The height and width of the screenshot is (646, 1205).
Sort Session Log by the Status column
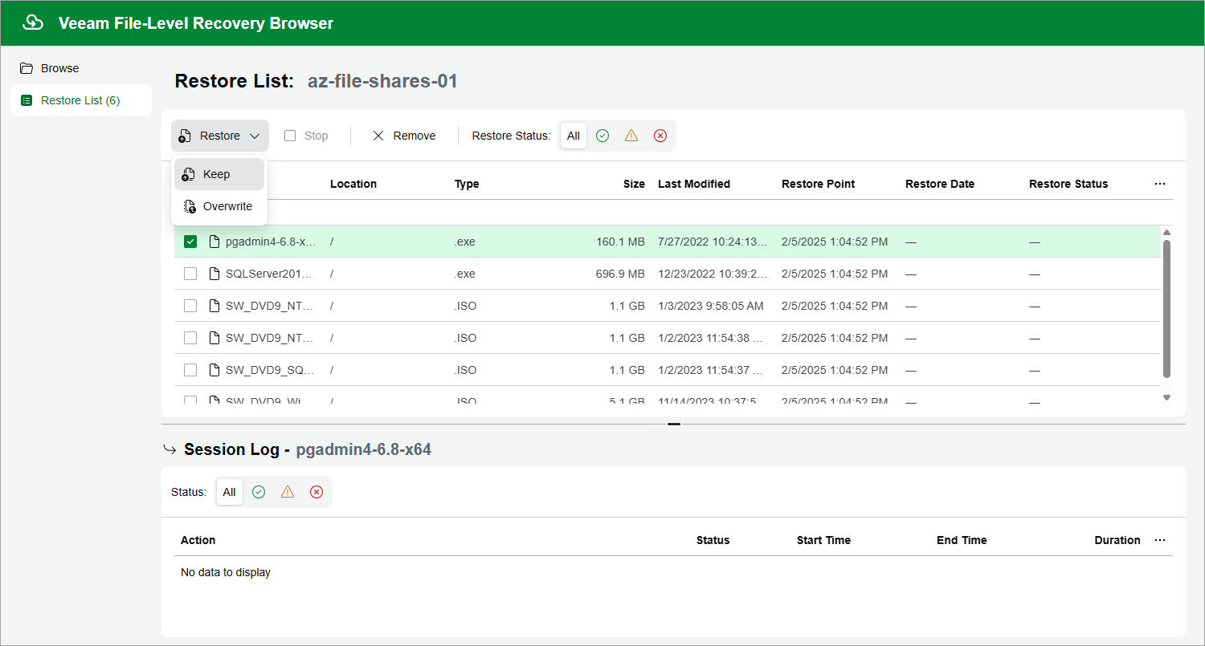(713, 540)
